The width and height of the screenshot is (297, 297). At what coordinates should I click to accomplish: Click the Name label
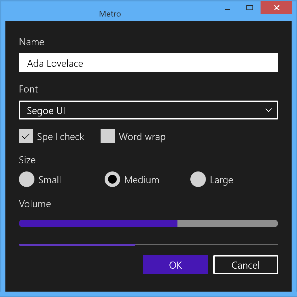(31, 42)
